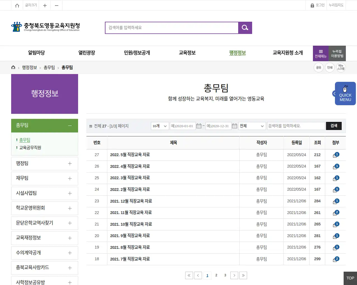This screenshot has width=357, height=285.
Task: Go to next page arrow
Action: tap(234, 275)
